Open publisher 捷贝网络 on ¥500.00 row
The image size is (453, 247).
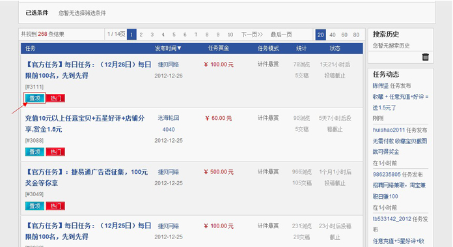[x=169, y=172]
